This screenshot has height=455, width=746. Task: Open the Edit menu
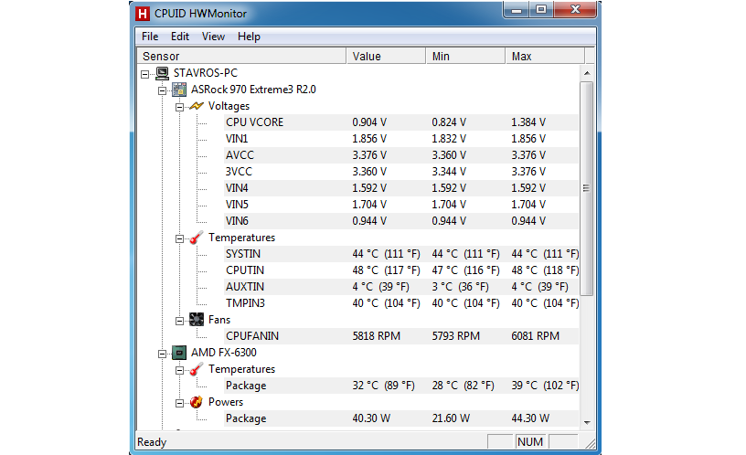180,37
